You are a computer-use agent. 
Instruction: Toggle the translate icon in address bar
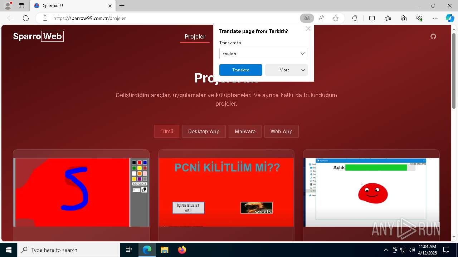click(x=307, y=18)
